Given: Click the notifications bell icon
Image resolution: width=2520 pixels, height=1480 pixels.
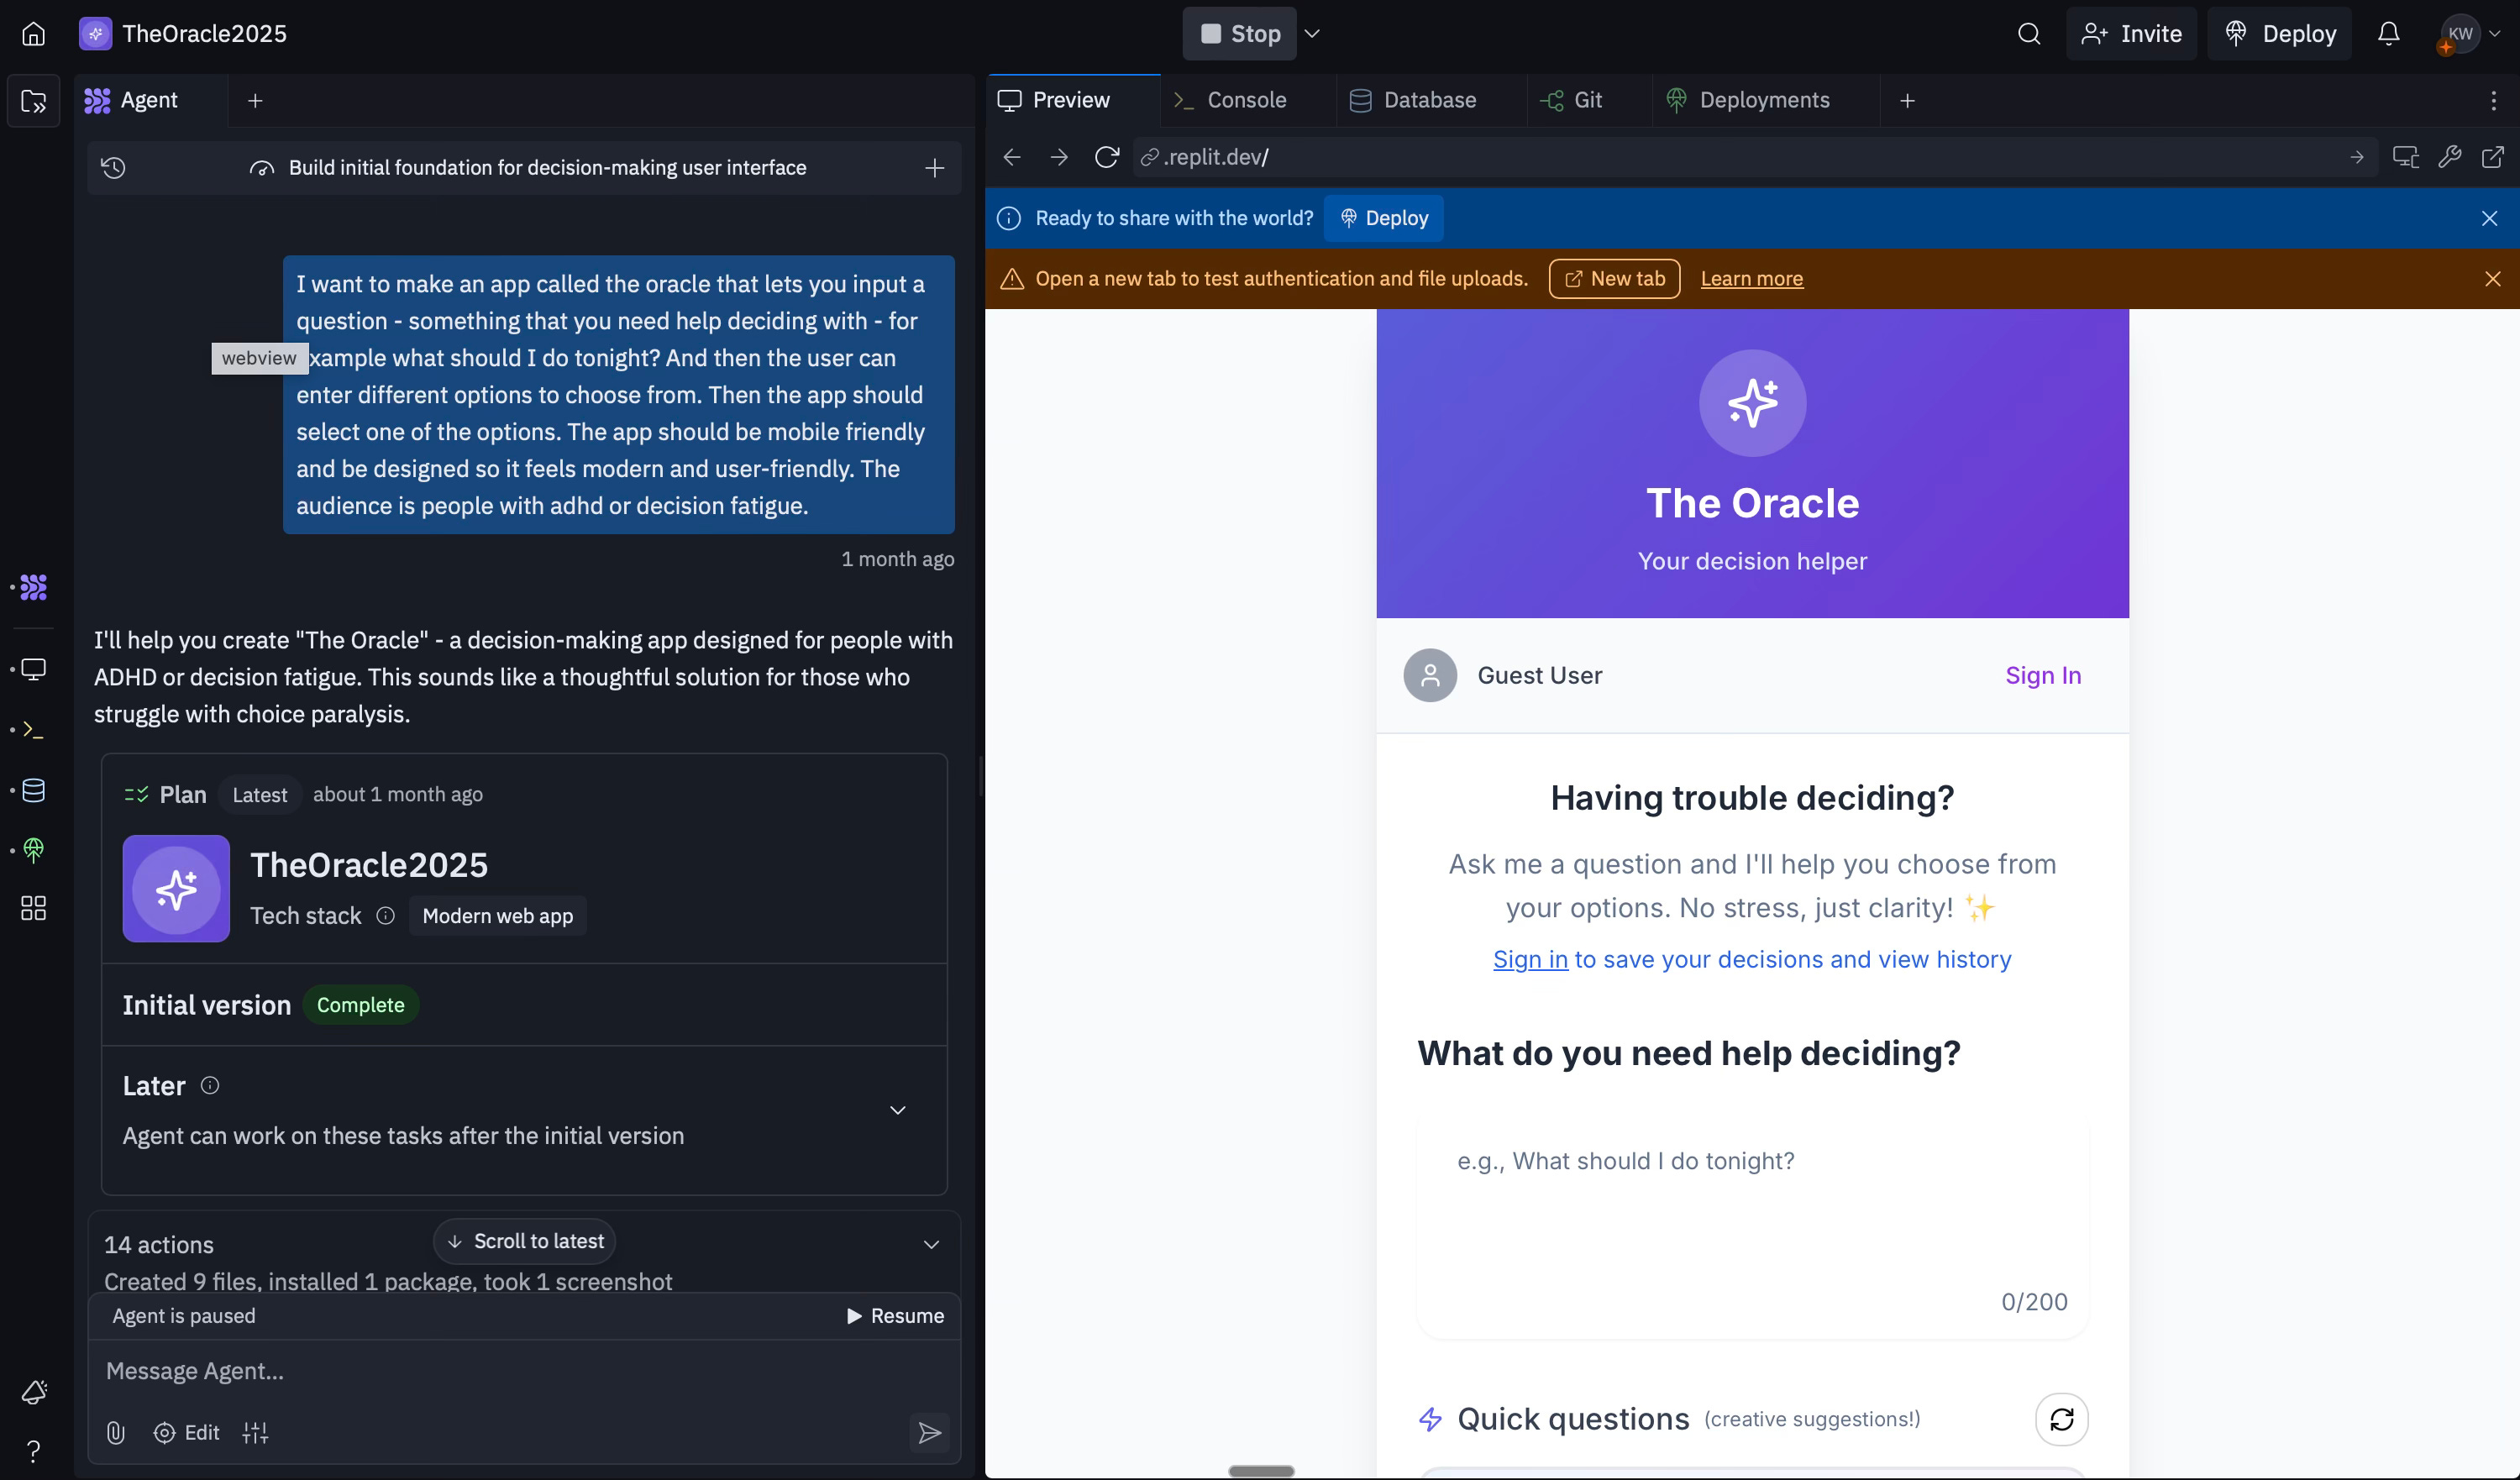Looking at the screenshot, I should point(2388,34).
